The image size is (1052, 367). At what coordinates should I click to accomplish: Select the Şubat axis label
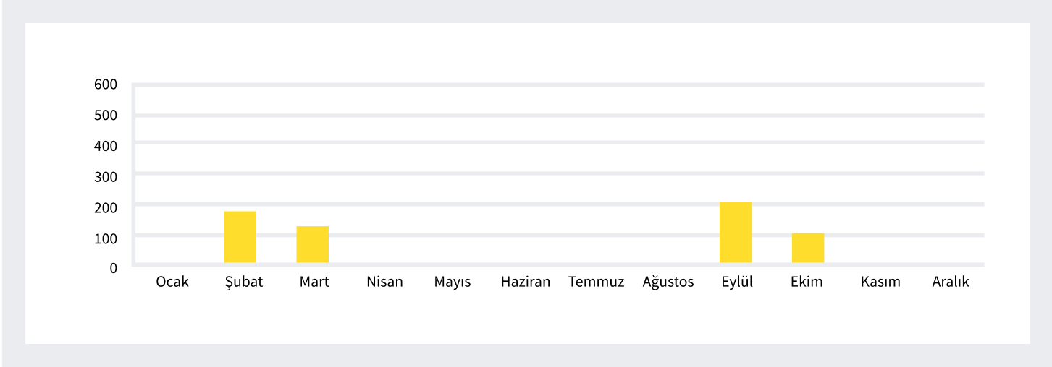pyautogui.click(x=243, y=282)
